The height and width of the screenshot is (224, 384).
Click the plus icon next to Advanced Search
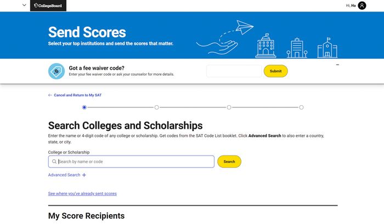tap(84, 175)
